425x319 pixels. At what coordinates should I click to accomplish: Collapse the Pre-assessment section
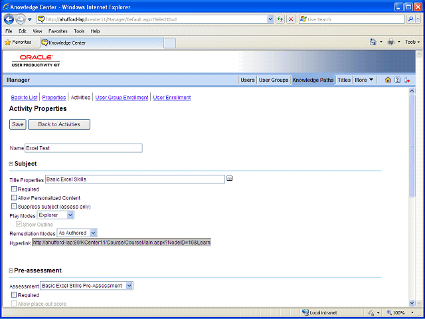pyautogui.click(x=11, y=270)
